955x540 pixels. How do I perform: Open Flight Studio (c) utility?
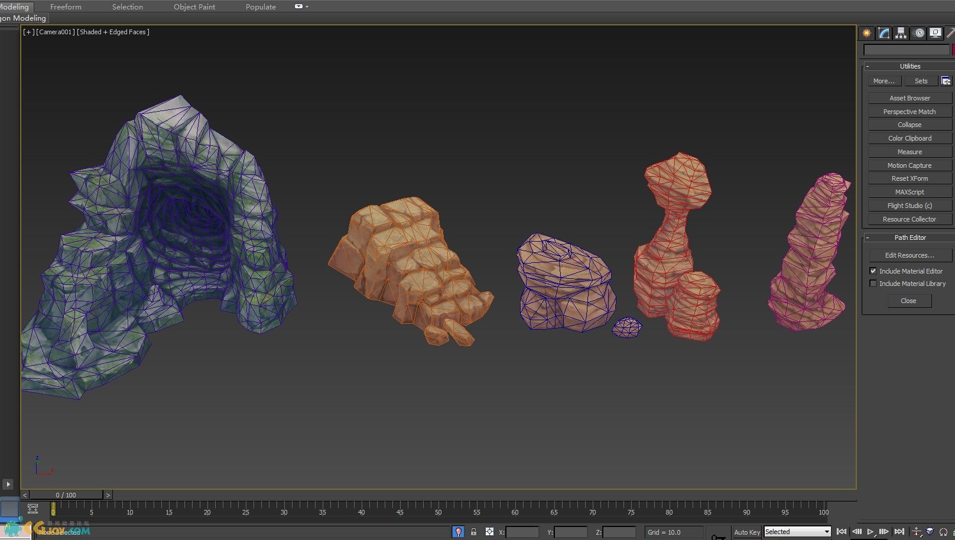pyautogui.click(x=909, y=206)
